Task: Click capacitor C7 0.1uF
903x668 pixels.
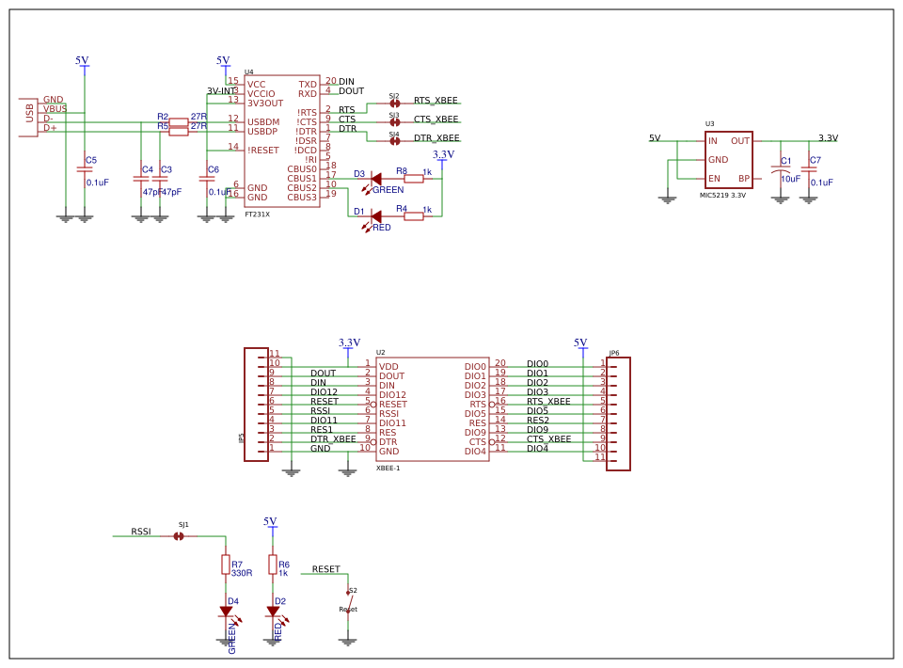Action: tap(809, 169)
